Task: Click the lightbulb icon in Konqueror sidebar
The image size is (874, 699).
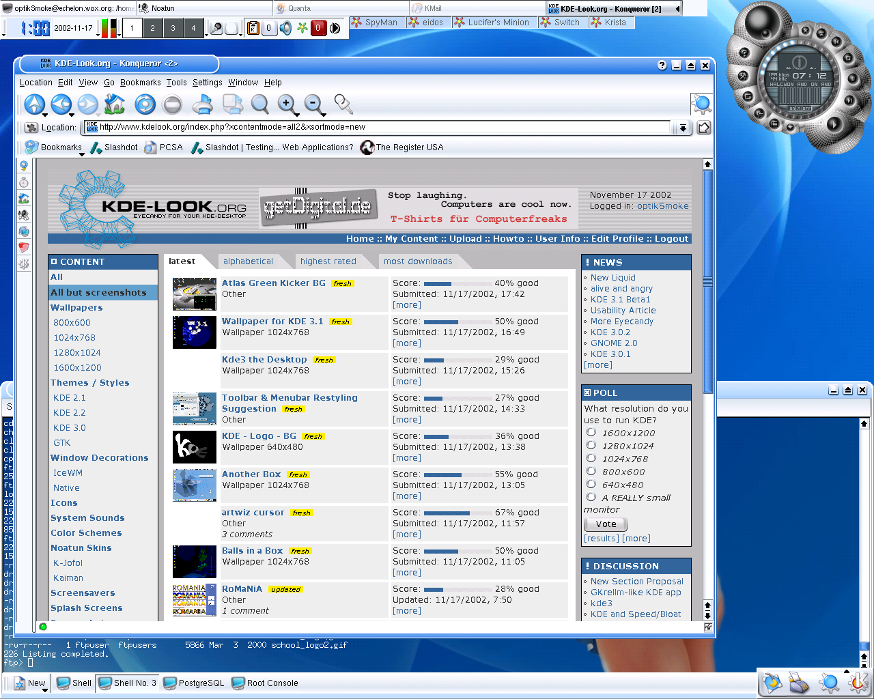Action: (24, 166)
